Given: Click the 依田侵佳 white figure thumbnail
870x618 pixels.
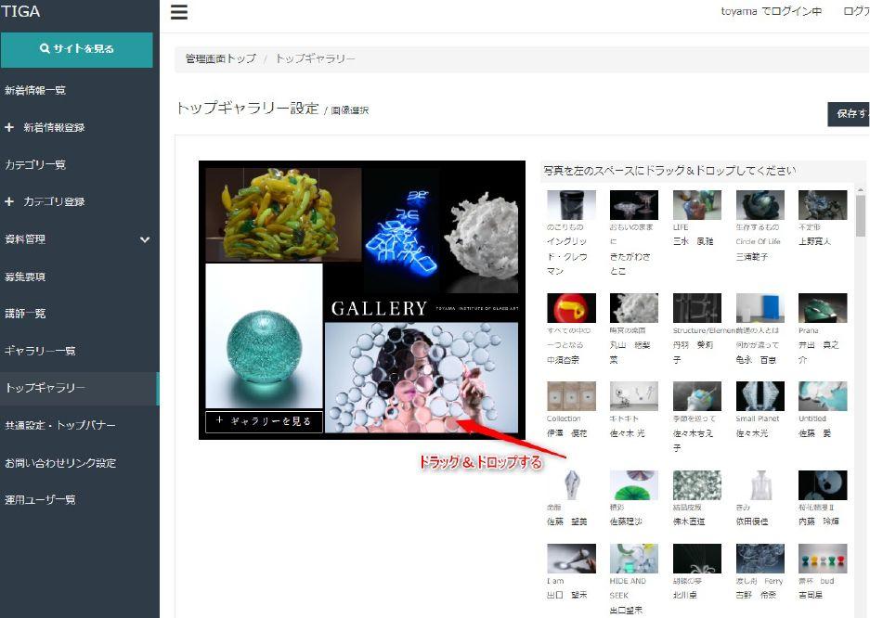Looking at the screenshot, I should (x=760, y=485).
